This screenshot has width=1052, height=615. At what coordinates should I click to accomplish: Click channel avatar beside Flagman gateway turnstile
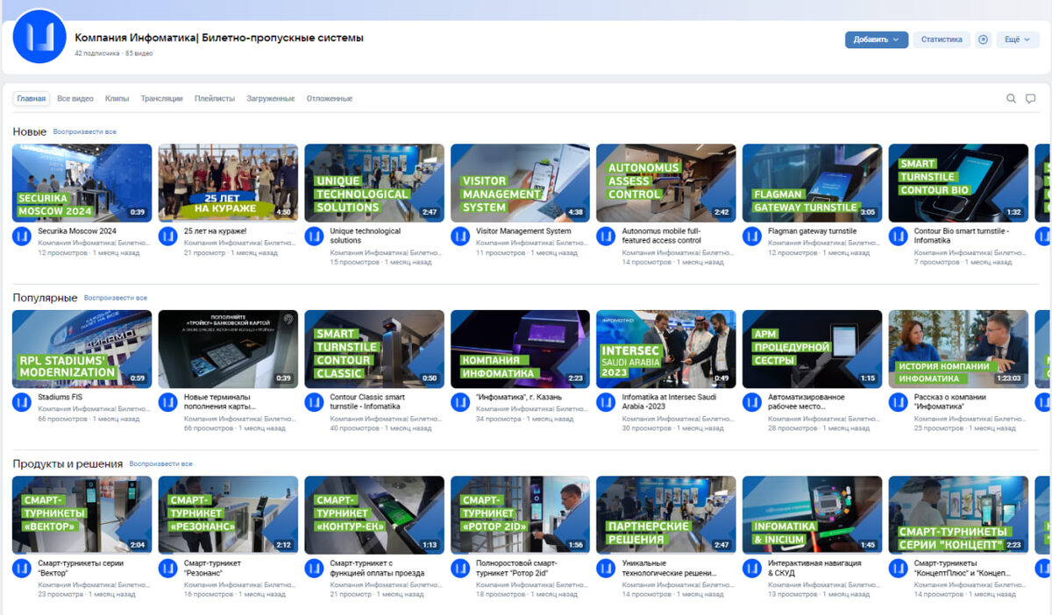(752, 237)
